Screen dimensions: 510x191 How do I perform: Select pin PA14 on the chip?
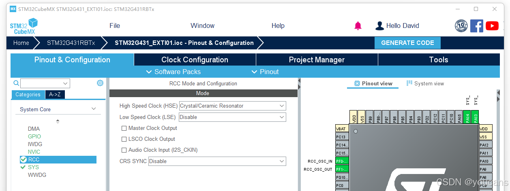467,117
